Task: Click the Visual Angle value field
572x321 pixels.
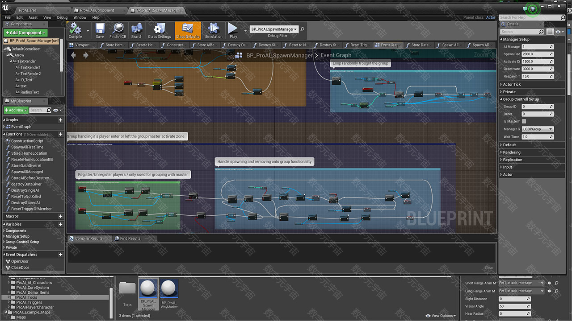Action: coord(514,306)
